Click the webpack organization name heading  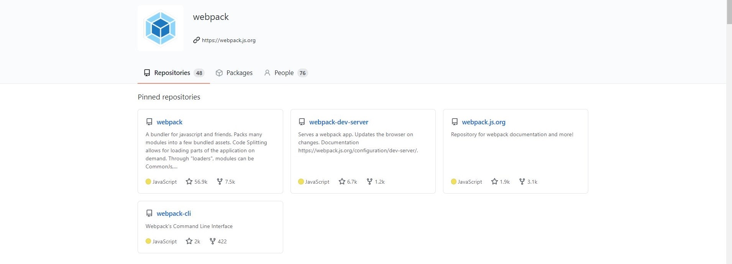pyautogui.click(x=211, y=17)
